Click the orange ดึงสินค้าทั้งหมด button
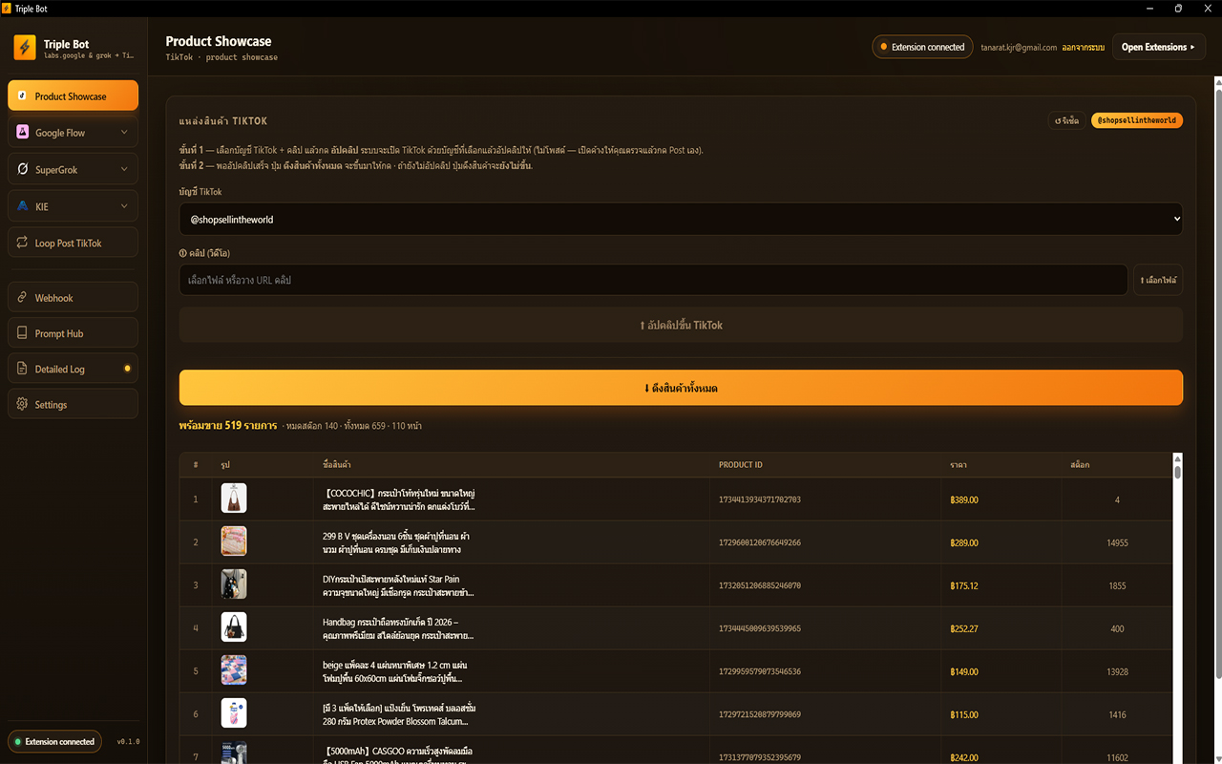This screenshot has width=1222, height=764. (x=681, y=388)
